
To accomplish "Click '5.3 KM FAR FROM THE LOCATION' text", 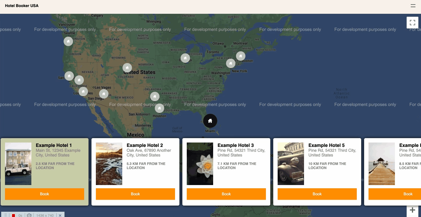I will (x=146, y=166).
